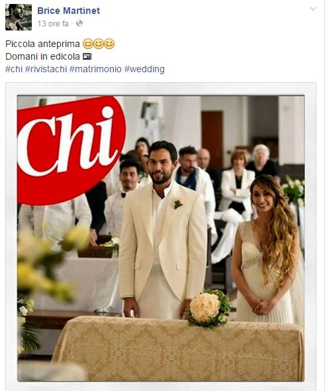The height and width of the screenshot is (391, 325).
Task: Click the newspaper emoji after 'edicola'
Action: 87,56
